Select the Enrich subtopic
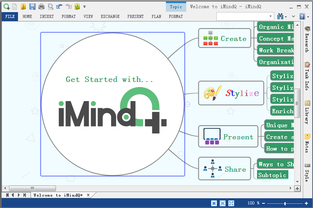The width and height of the screenshot is (313, 208). (282, 111)
